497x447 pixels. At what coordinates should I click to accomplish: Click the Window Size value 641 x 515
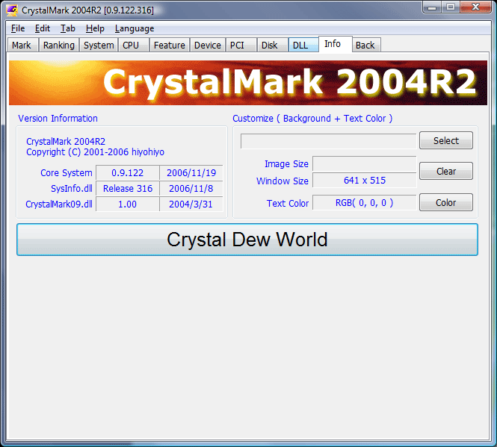coord(365,181)
